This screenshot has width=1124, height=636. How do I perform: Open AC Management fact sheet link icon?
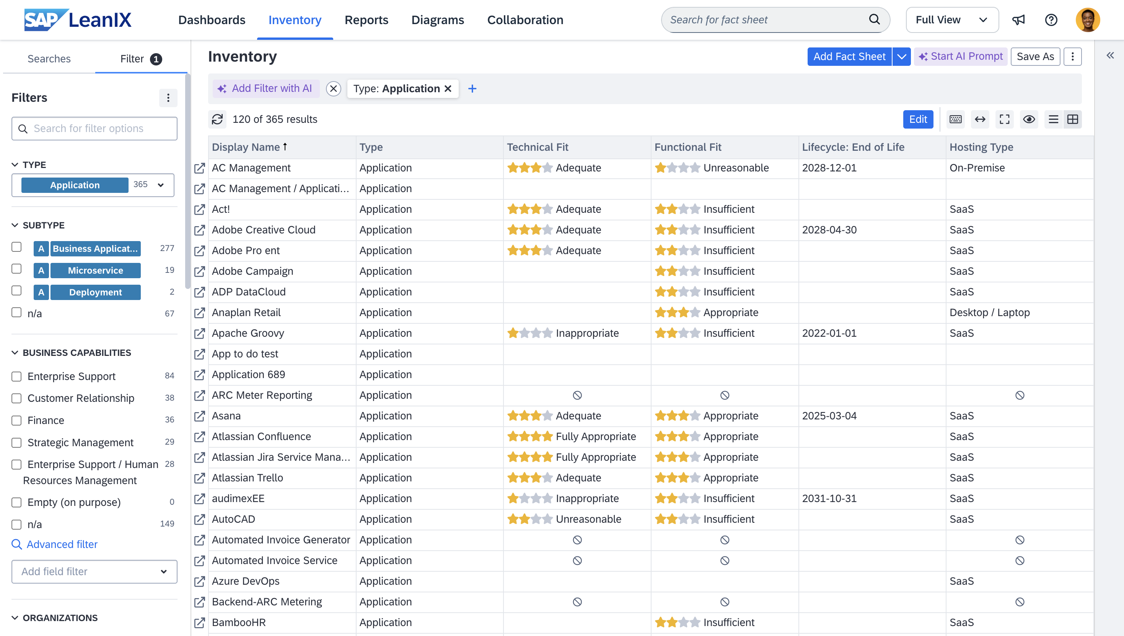tap(200, 168)
